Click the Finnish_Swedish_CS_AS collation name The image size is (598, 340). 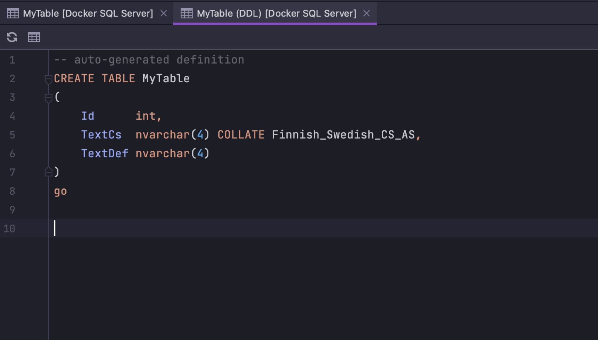[x=343, y=135]
